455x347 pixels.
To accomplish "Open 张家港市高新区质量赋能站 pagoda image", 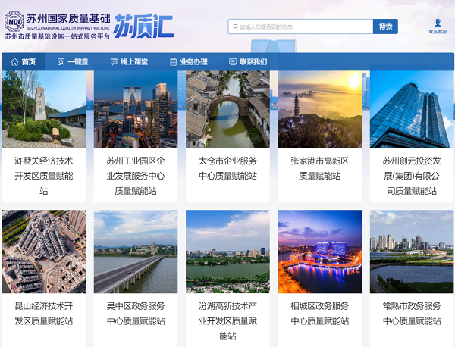I will (x=320, y=110).
